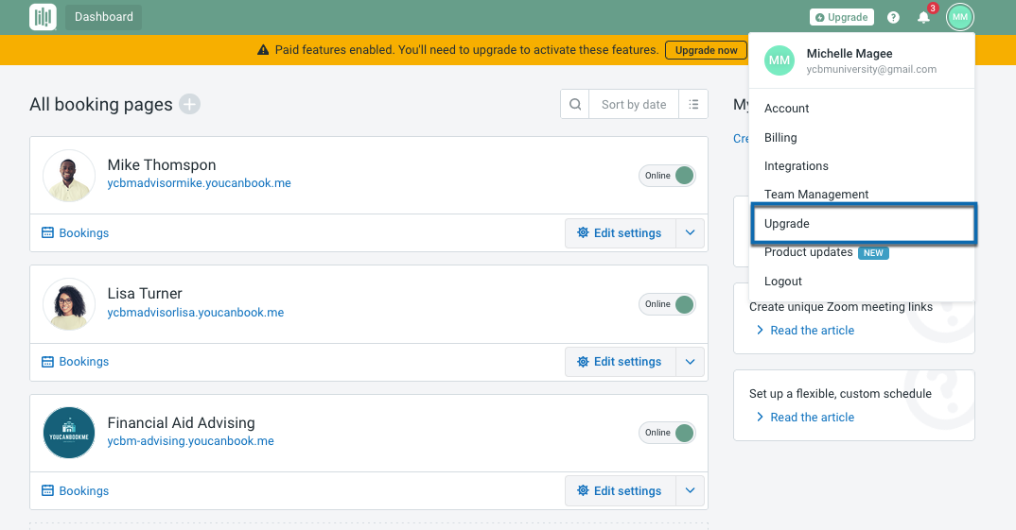Image resolution: width=1016 pixels, height=530 pixels.
Task: Click Mike Thompson's profile photo
Action: [69, 176]
